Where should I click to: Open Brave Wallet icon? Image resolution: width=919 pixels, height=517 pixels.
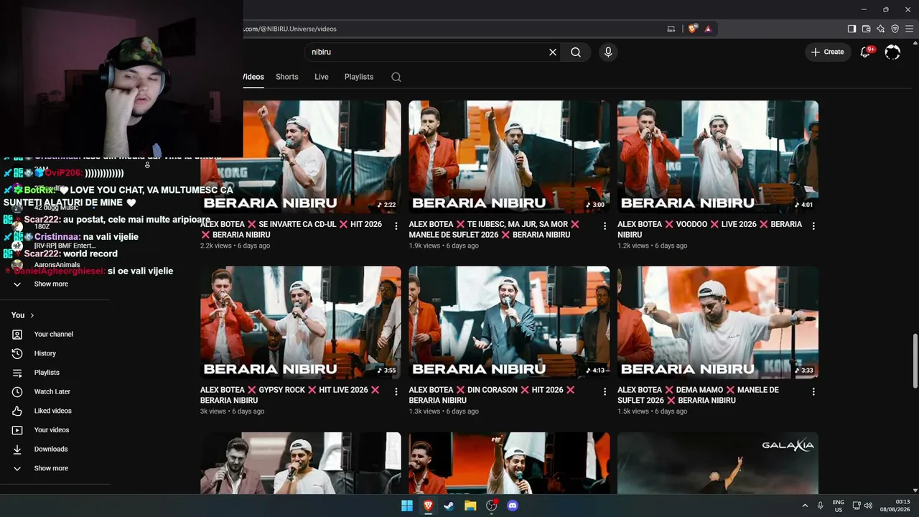coord(866,29)
